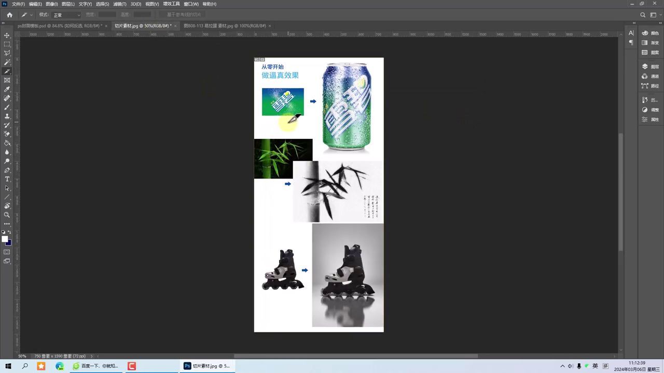Open the 图案 Patterns panel
Viewport: 664px width, 373px height.
(x=650, y=52)
